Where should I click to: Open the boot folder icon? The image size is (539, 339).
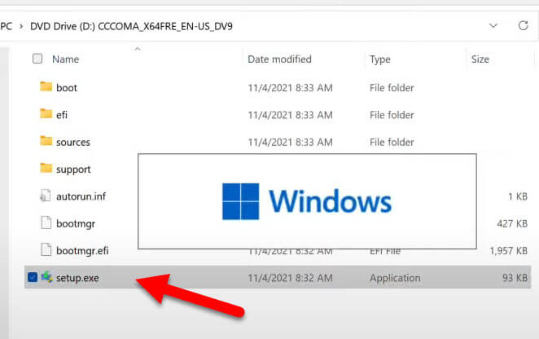[46, 86]
